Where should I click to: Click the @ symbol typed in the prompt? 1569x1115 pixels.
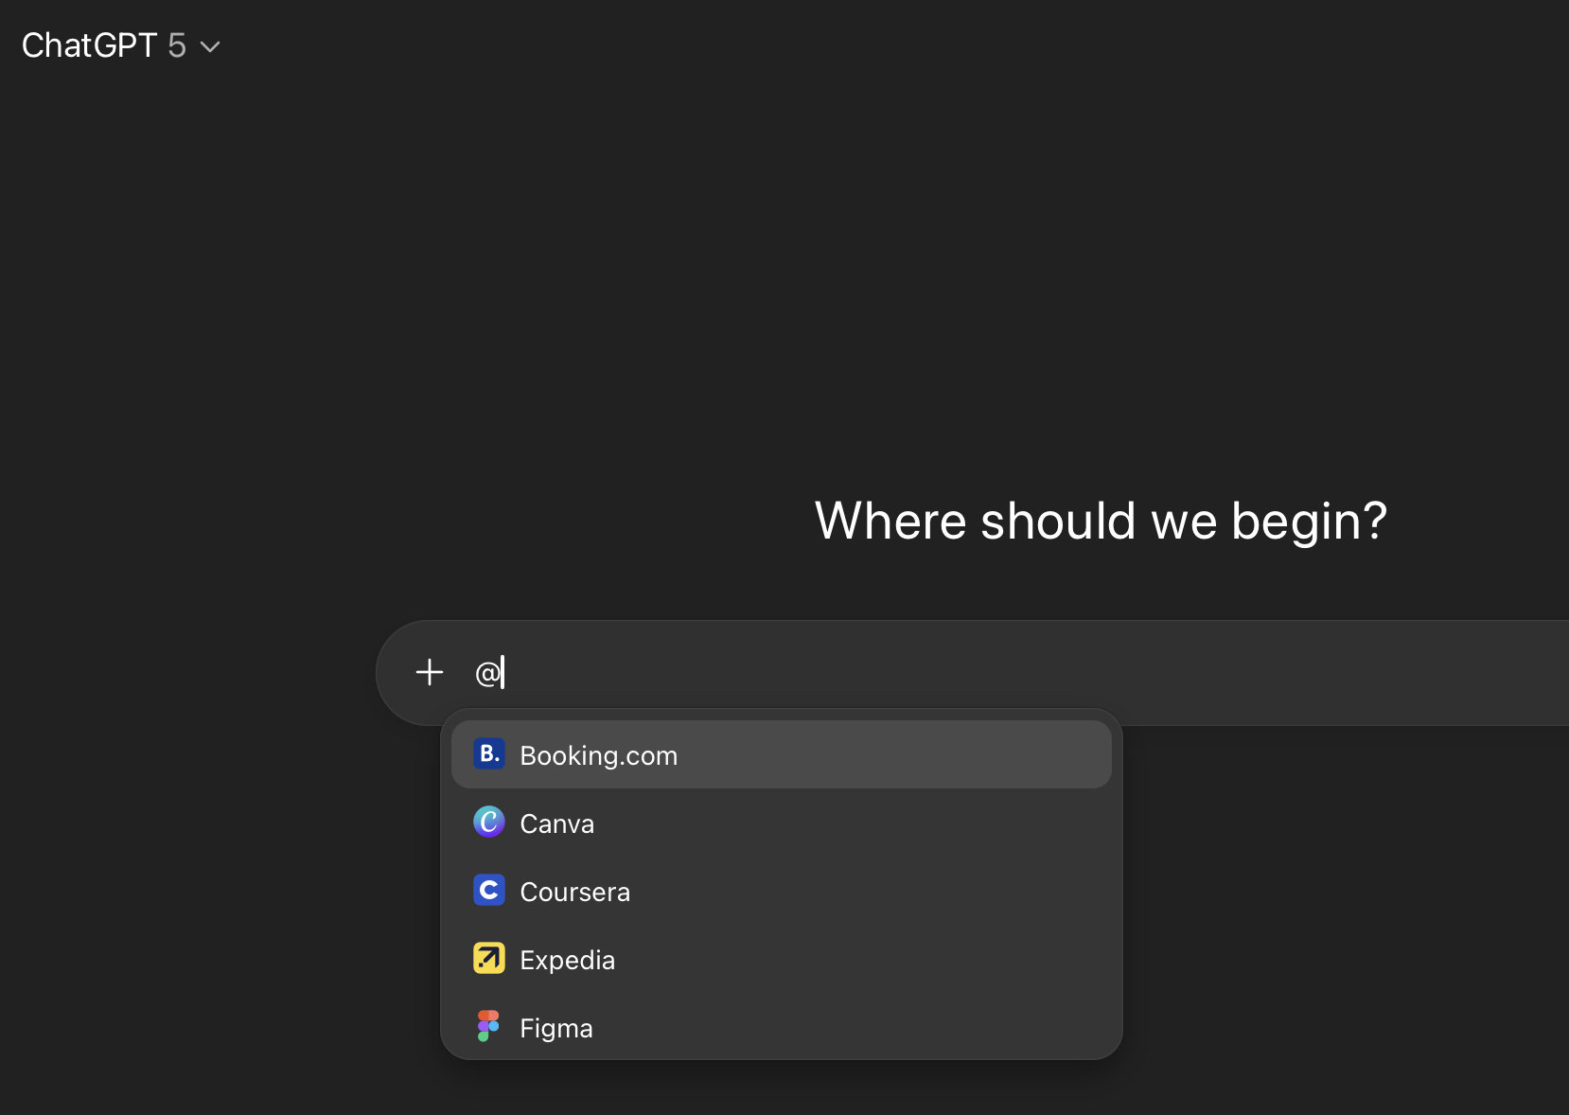[486, 673]
